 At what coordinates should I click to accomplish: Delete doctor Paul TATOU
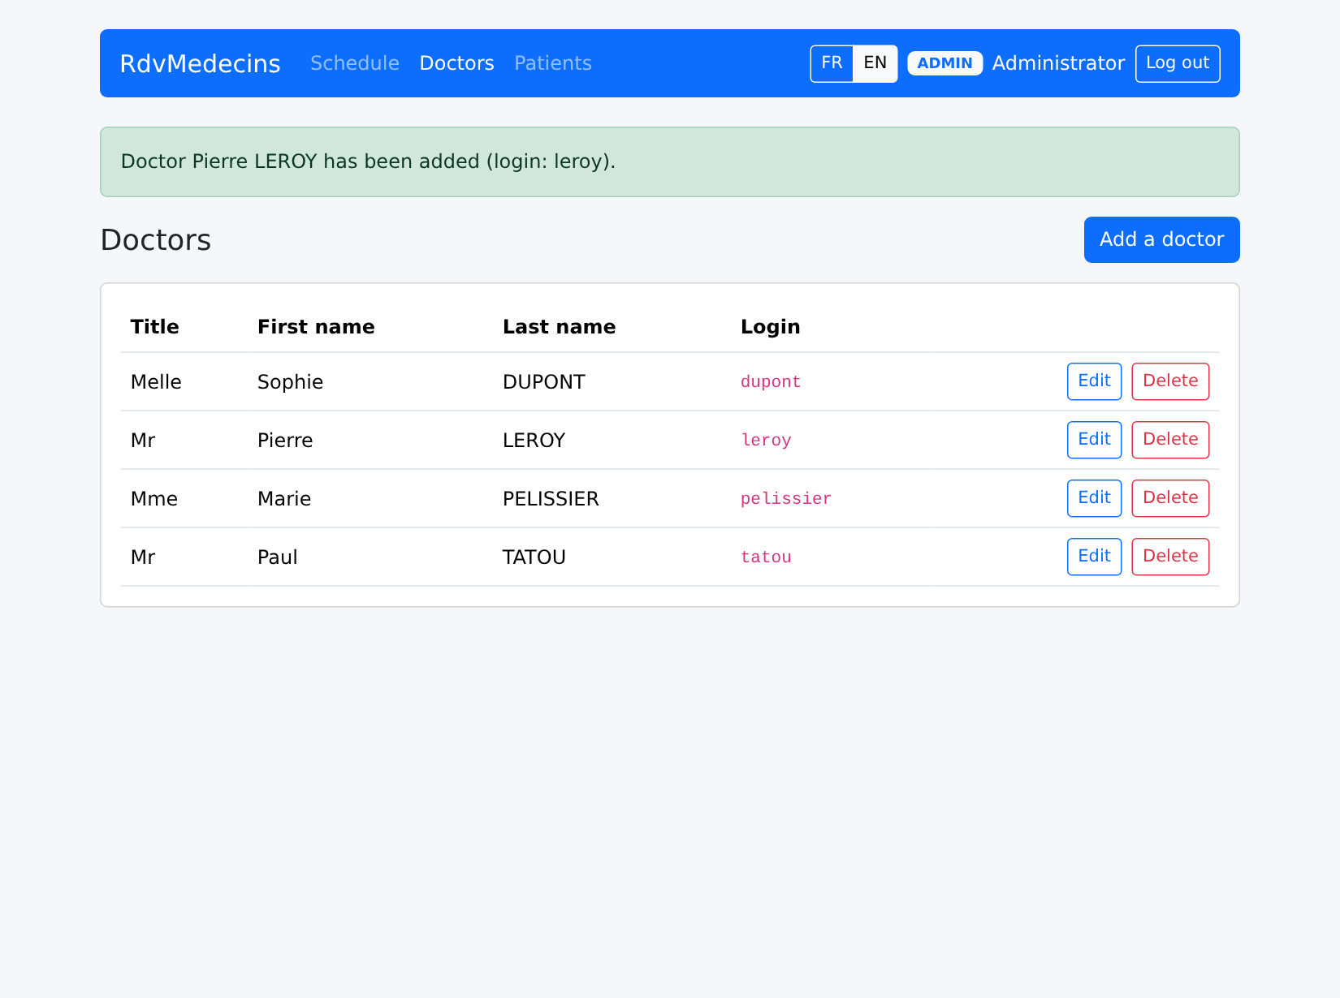tap(1170, 557)
